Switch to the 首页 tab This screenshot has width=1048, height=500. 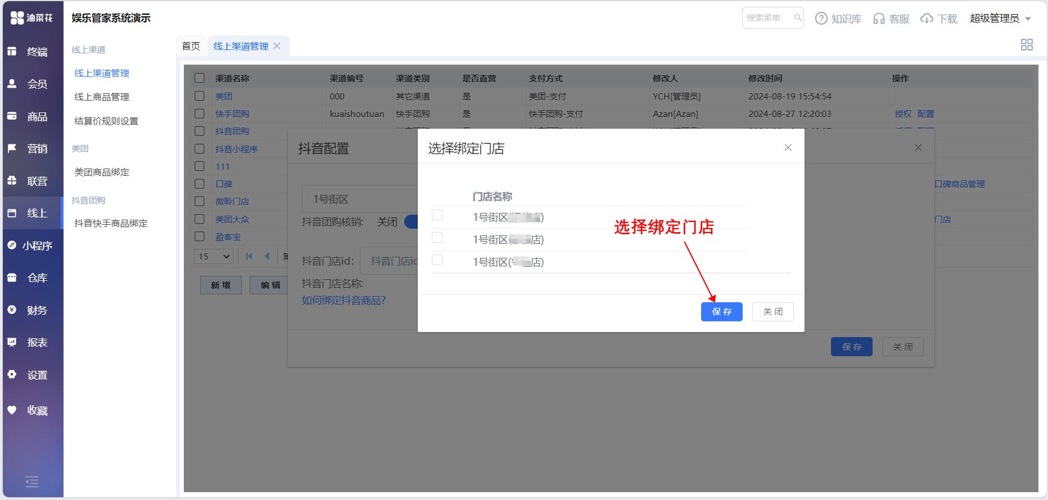[x=191, y=46]
